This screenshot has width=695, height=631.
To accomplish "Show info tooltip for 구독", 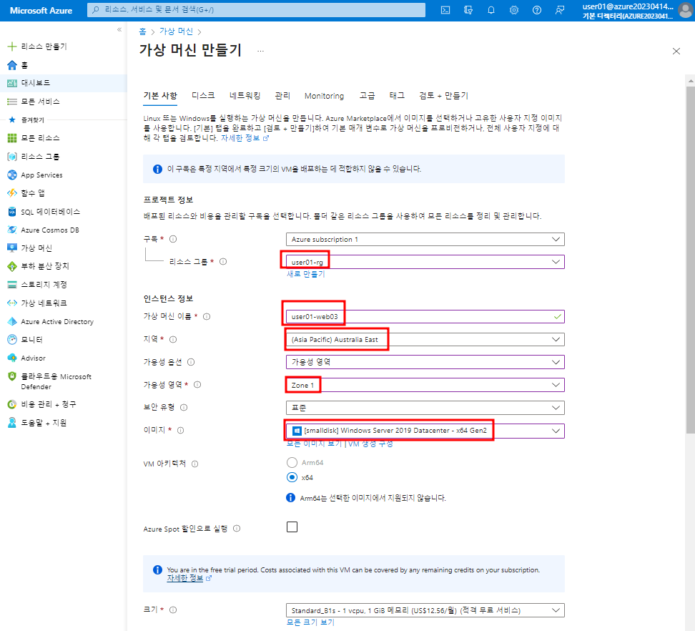I will pyautogui.click(x=173, y=239).
